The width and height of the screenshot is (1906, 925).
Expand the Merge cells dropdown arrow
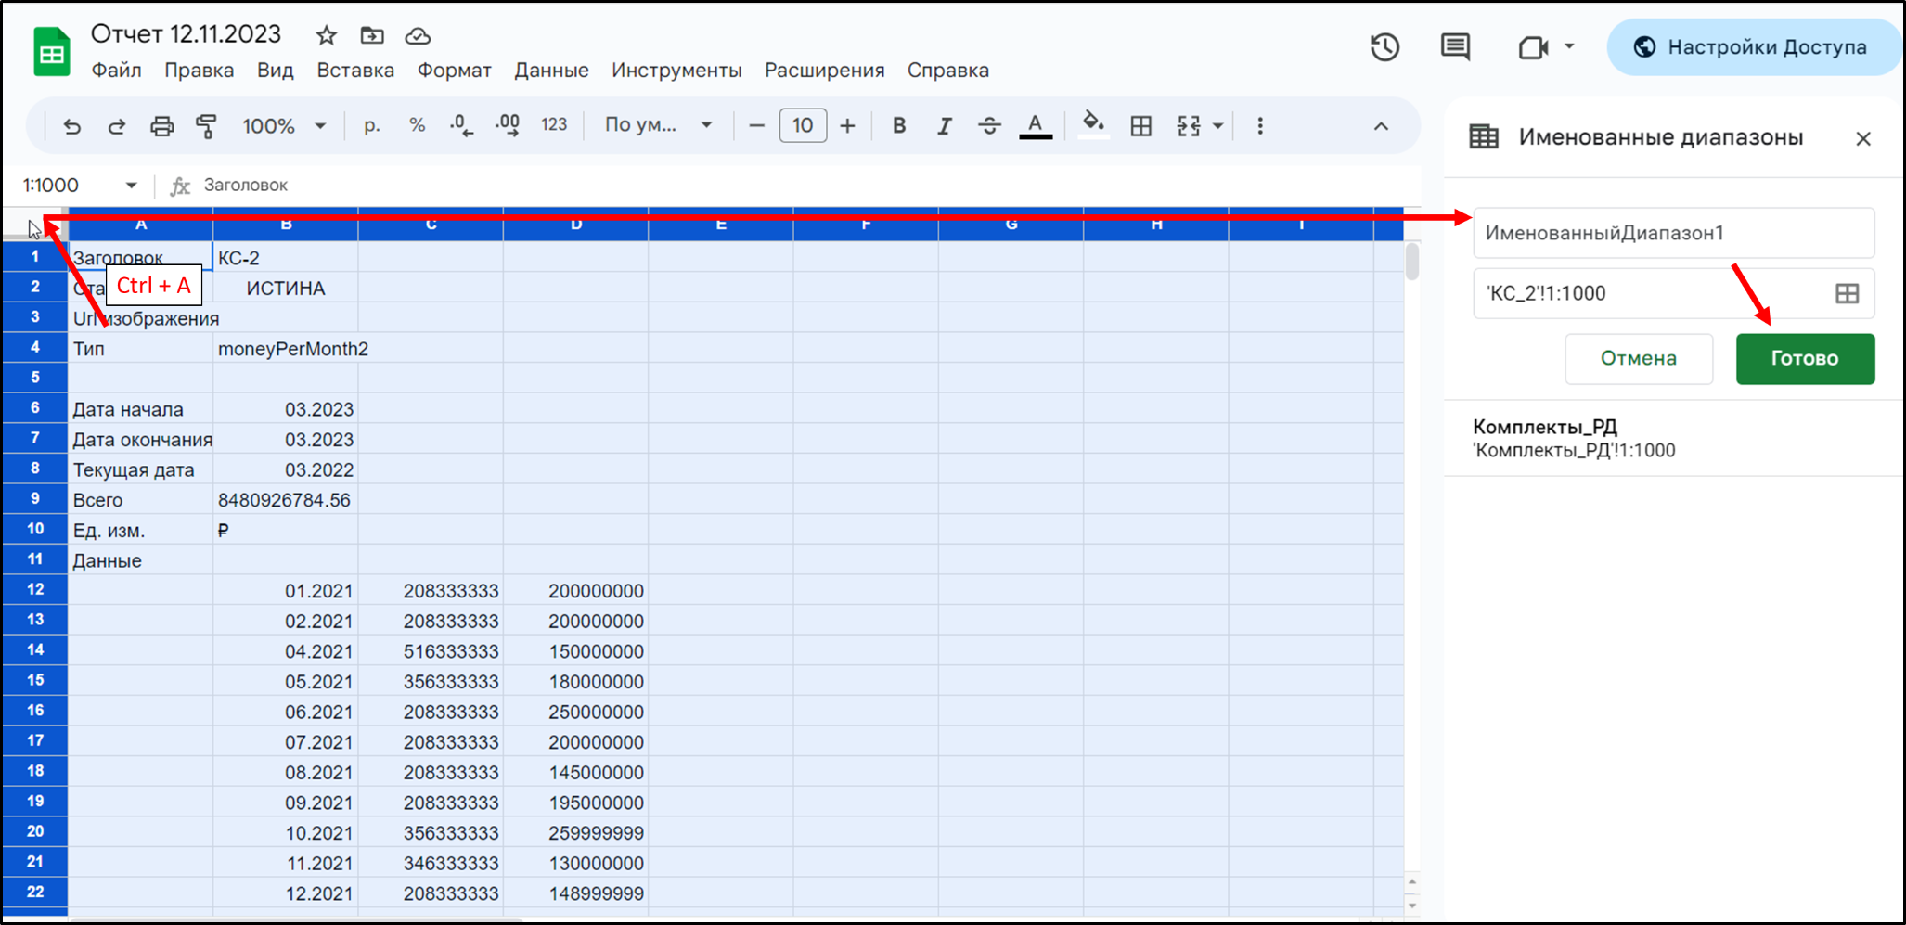(x=1218, y=126)
